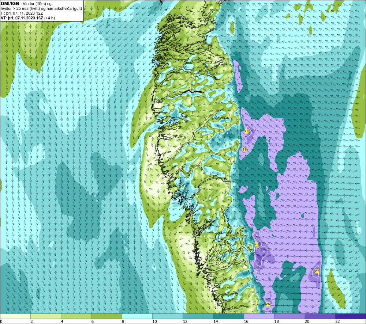Click the legend tick value "6"
This screenshot has width=366, height=324.
tap(93, 321)
